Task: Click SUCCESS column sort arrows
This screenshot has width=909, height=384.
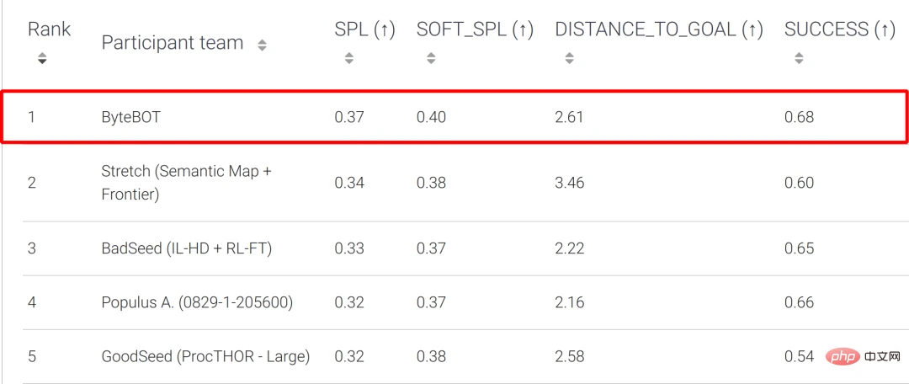Action: [x=799, y=58]
